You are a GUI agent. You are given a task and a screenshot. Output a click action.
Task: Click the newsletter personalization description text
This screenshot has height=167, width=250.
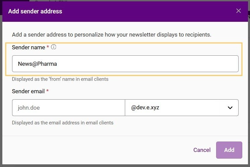pos(111,35)
